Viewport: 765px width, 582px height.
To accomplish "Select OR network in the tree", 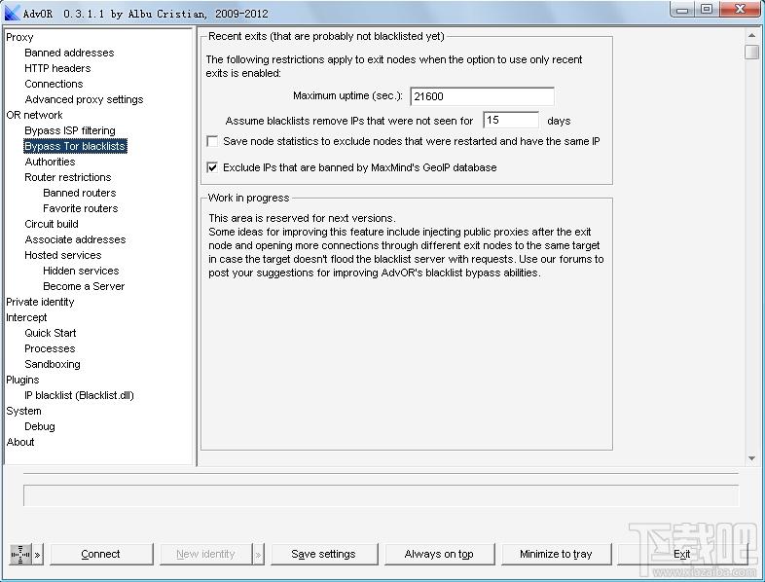I will click(35, 115).
